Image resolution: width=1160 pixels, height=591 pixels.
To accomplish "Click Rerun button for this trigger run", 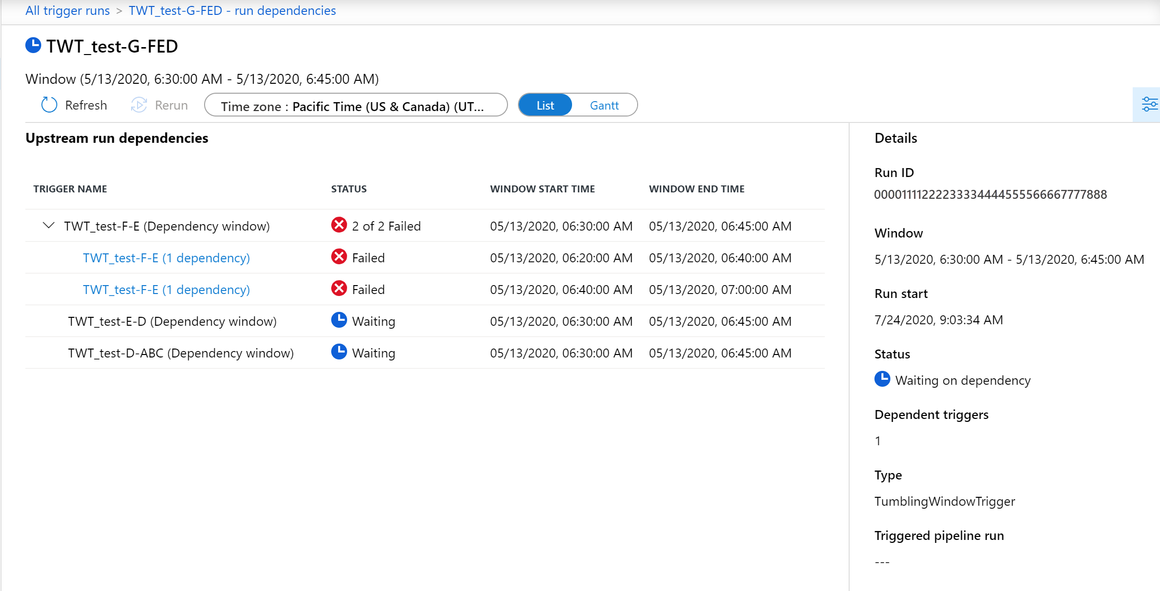I will [x=158, y=106].
